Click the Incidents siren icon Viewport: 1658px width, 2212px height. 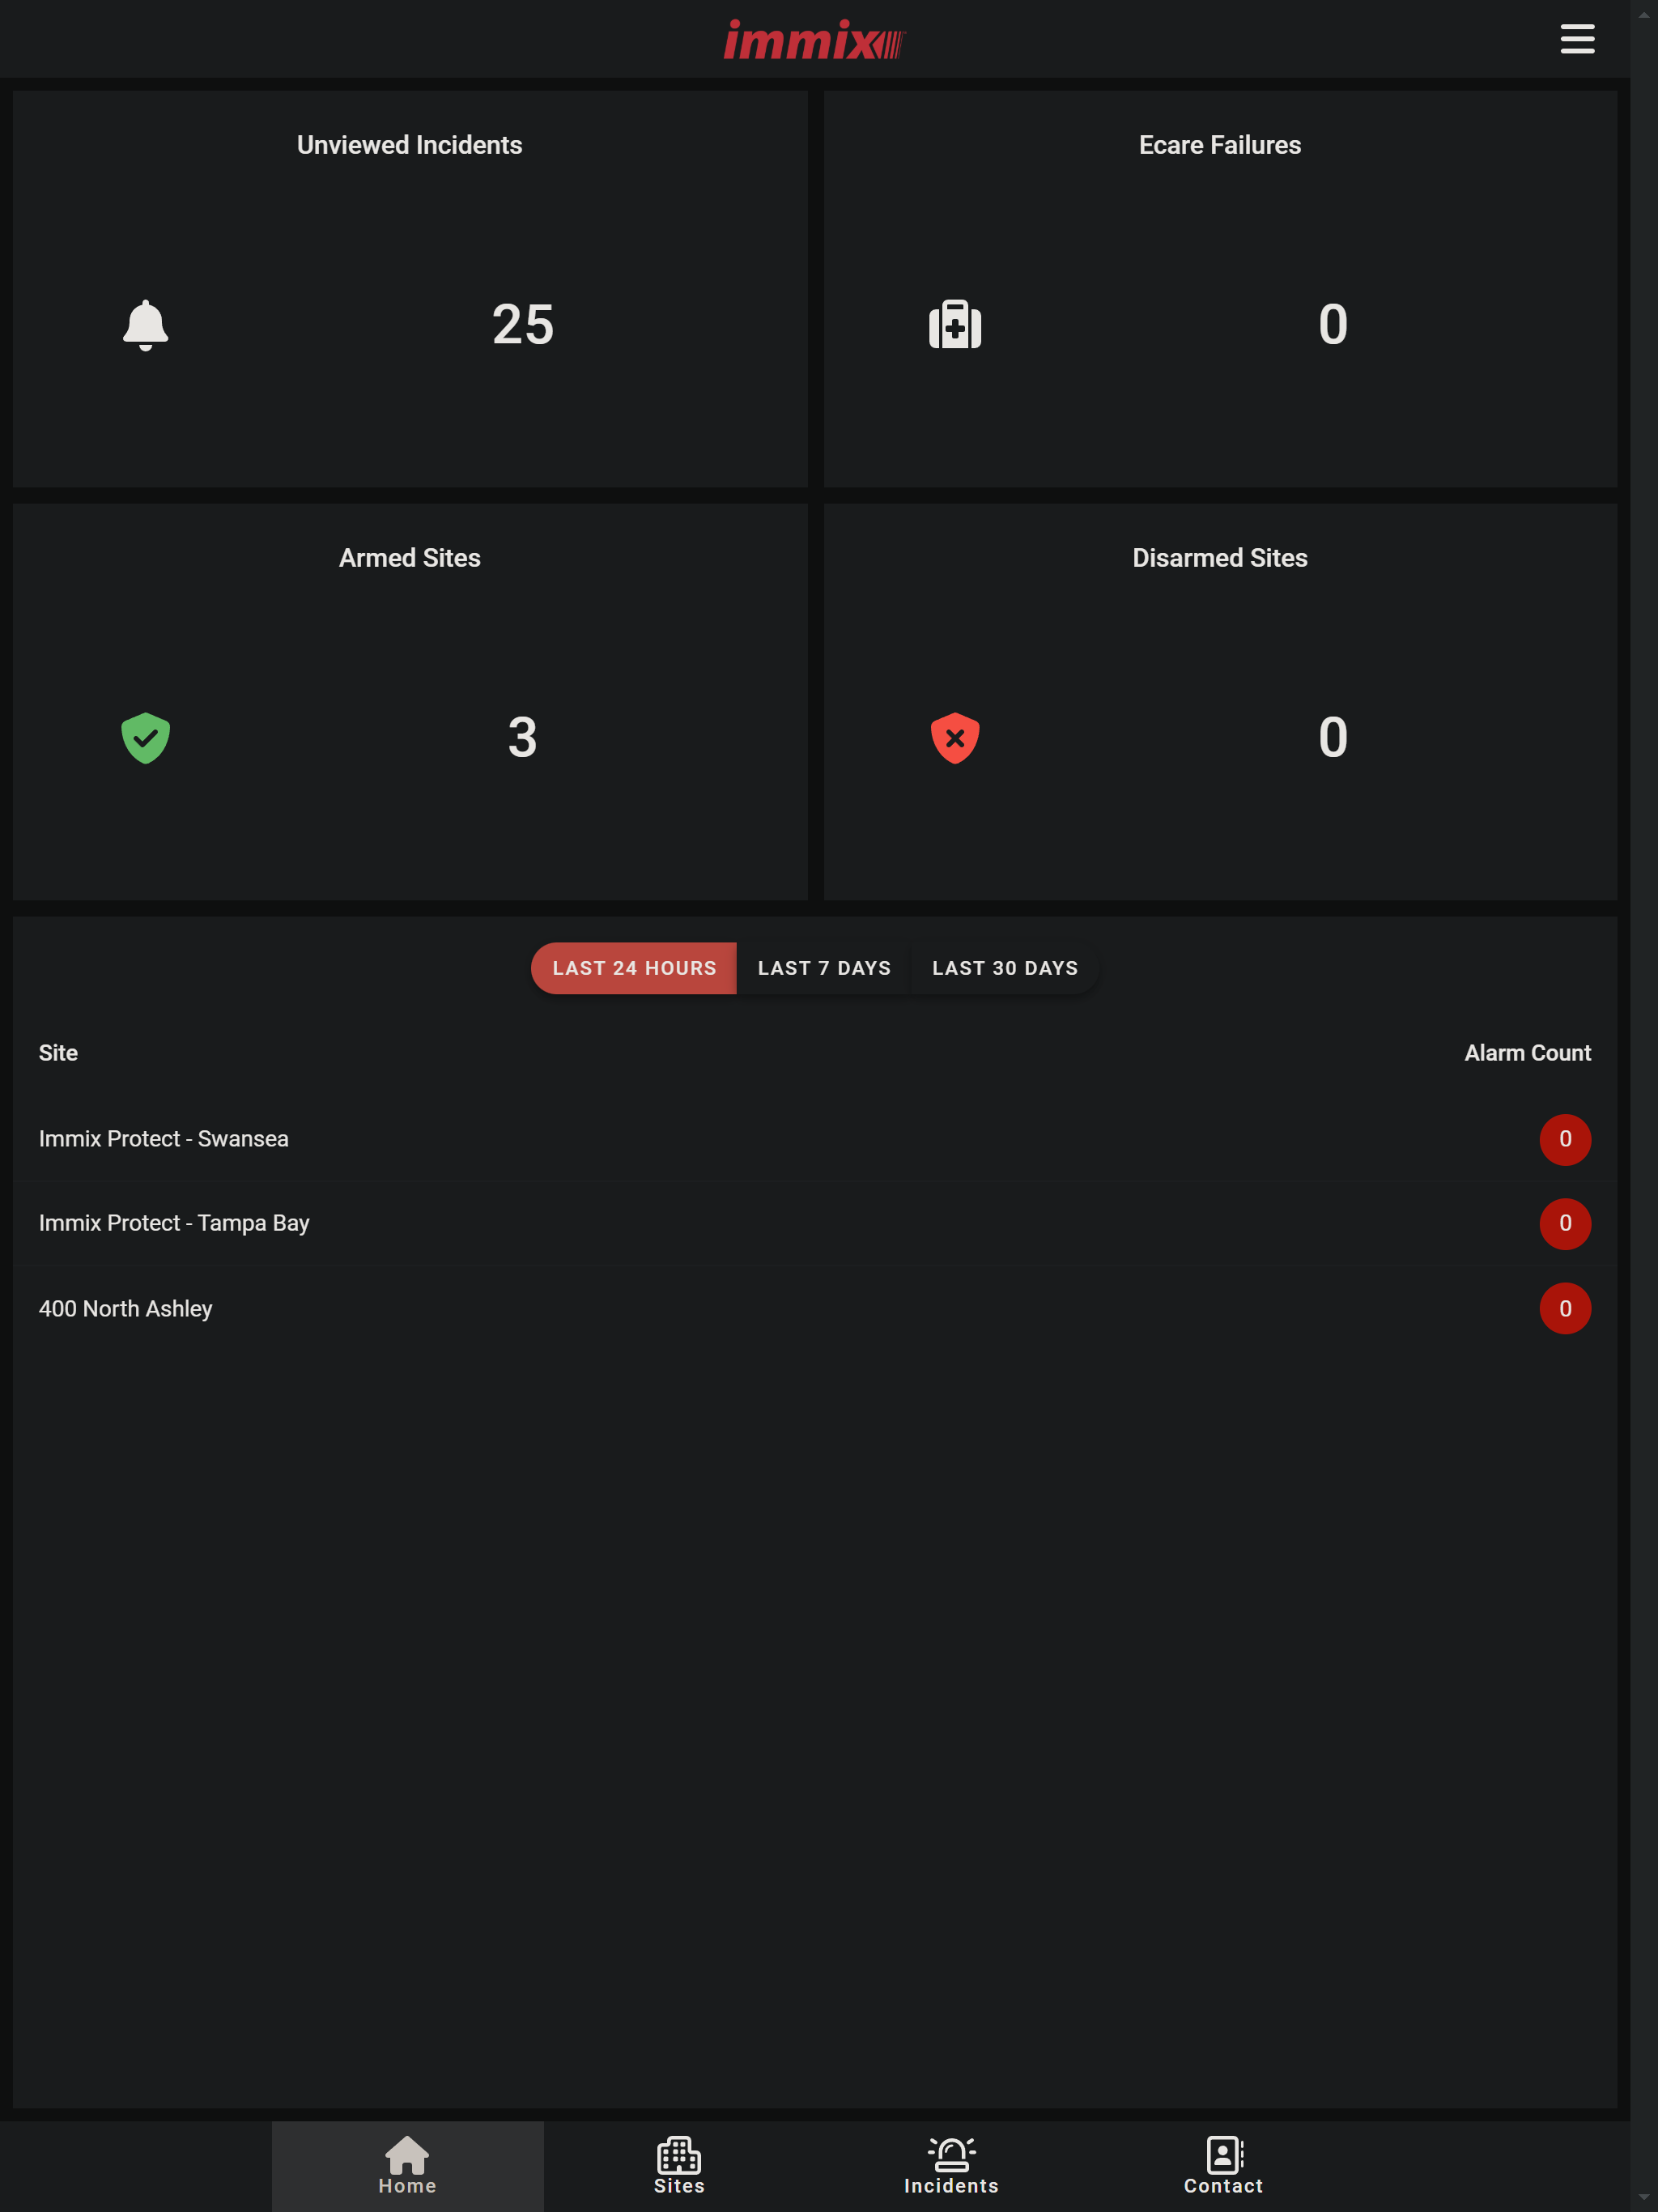[951, 2155]
